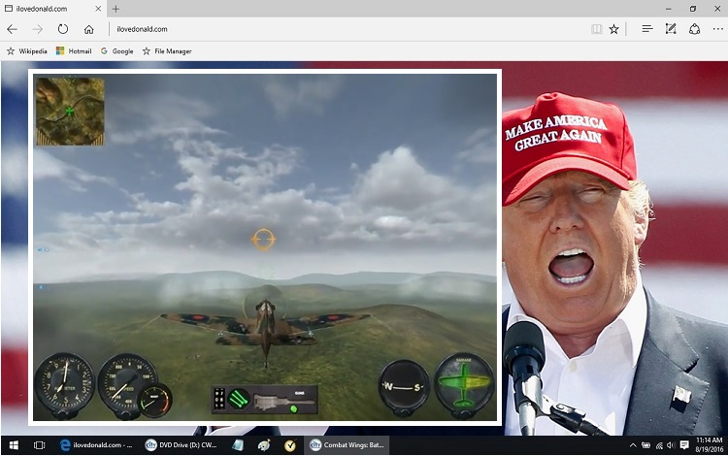Expand the hidden system tray icons chevron
The width and height of the screenshot is (728, 456).
pyautogui.click(x=633, y=445)
